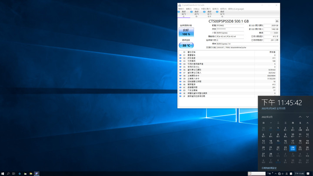
Task: Click the firmware field showing P7CR402
Action: coord(230,26)
